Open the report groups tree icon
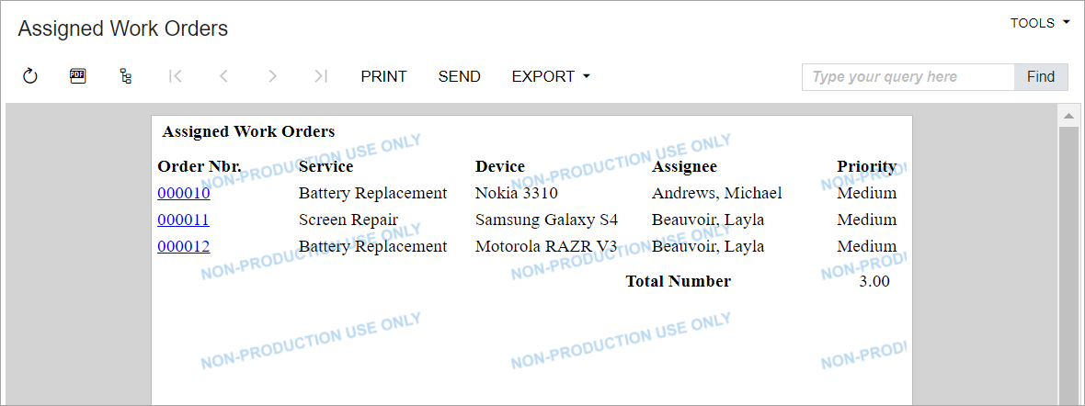 [x=126, y=76]
